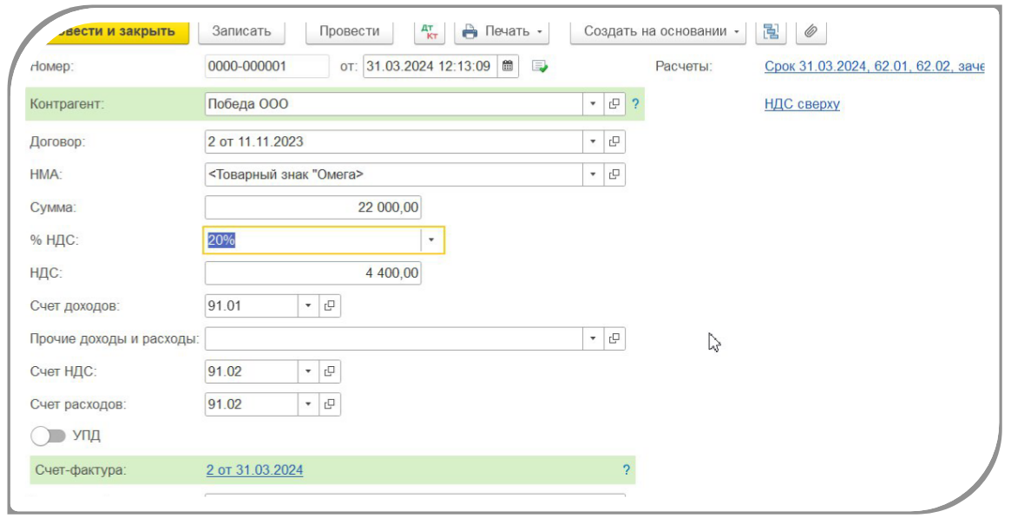Screen dimensions: 1011x518
Task: Open Счет-фактура 2 от 31.03.2024 link
Action: click(254, 470)
